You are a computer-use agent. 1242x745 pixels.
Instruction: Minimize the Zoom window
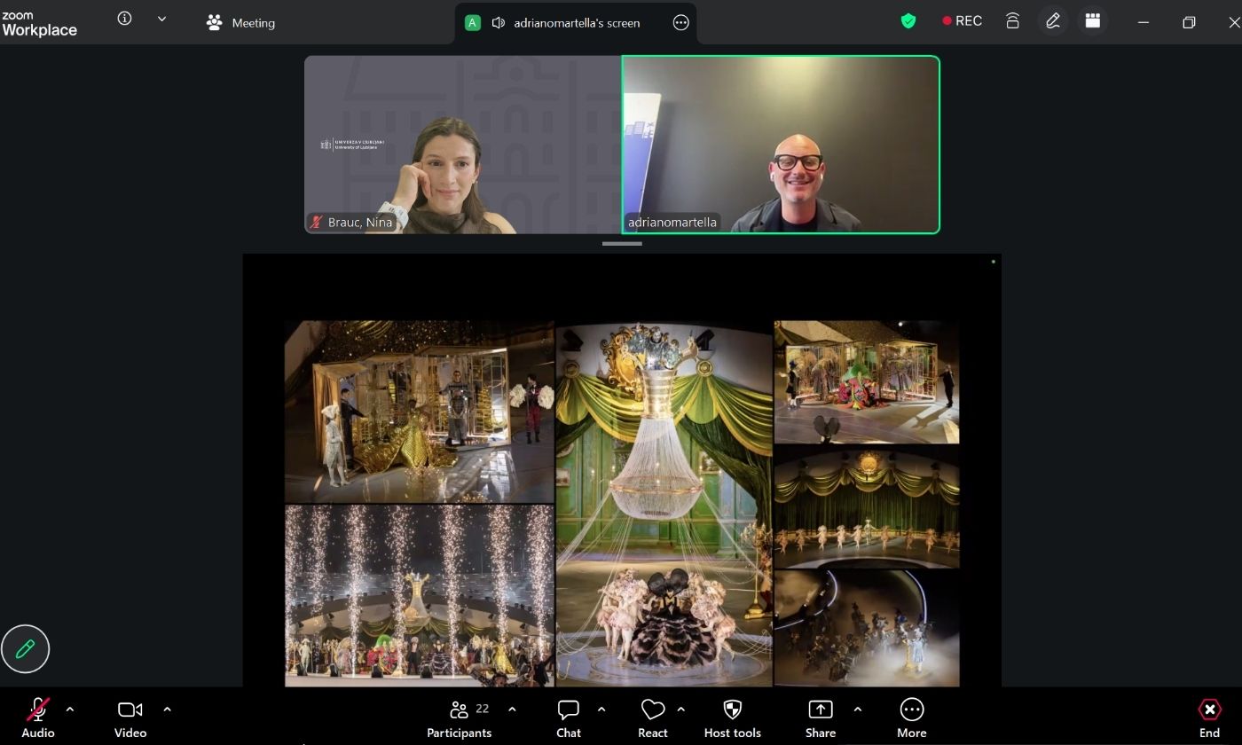point(1144,22)
